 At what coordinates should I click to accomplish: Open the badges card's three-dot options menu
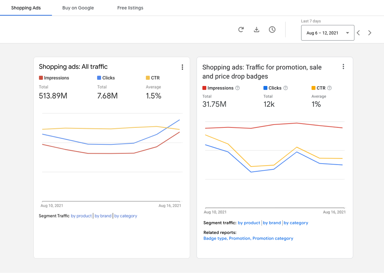click(343, 66)
